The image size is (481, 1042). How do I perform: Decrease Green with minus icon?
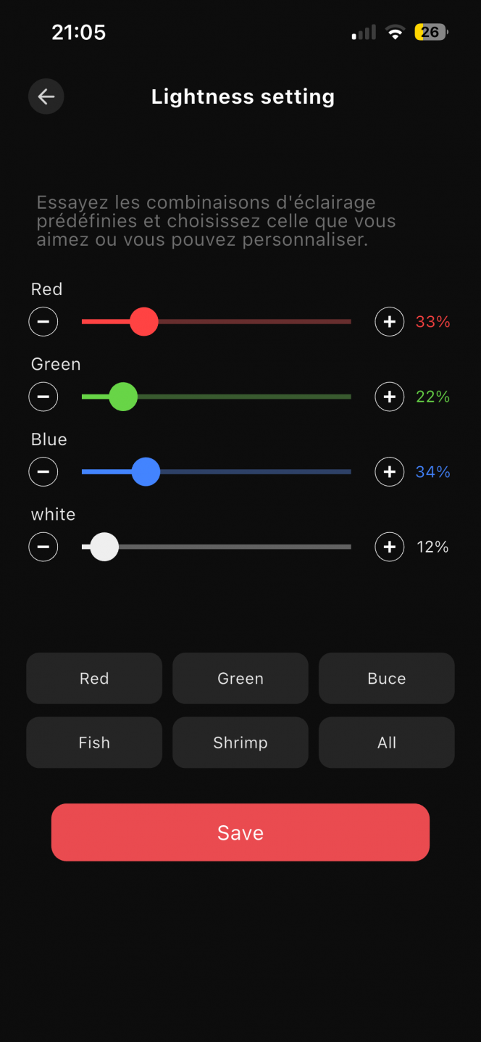coord(43,397)
